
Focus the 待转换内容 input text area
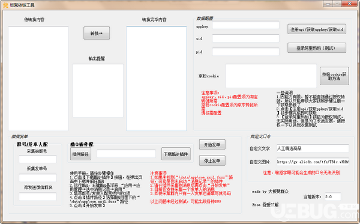click(x=38, y=79)
